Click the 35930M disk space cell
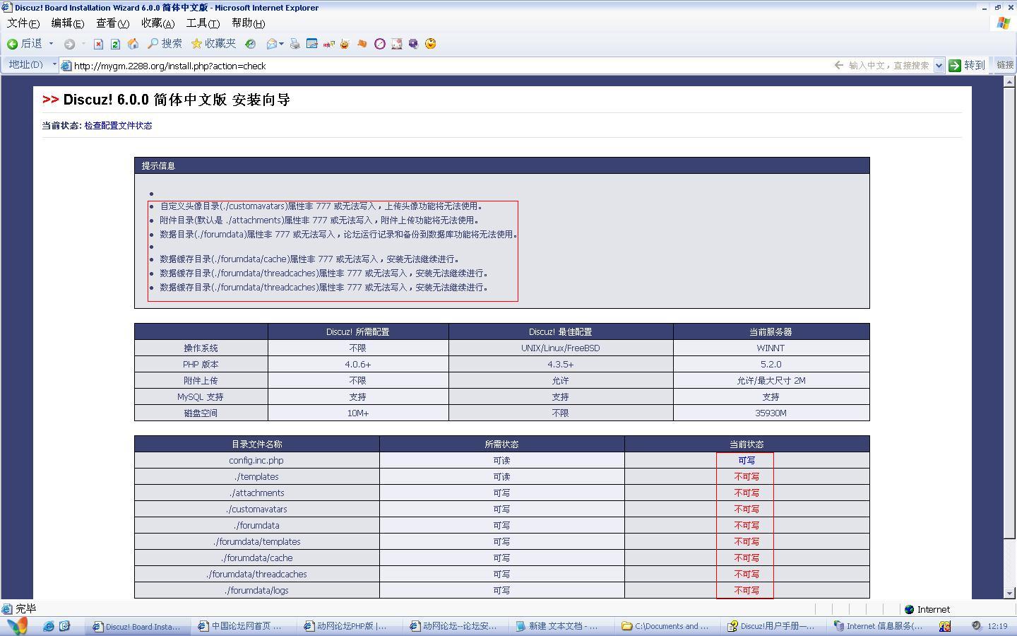 coord(771,413)
